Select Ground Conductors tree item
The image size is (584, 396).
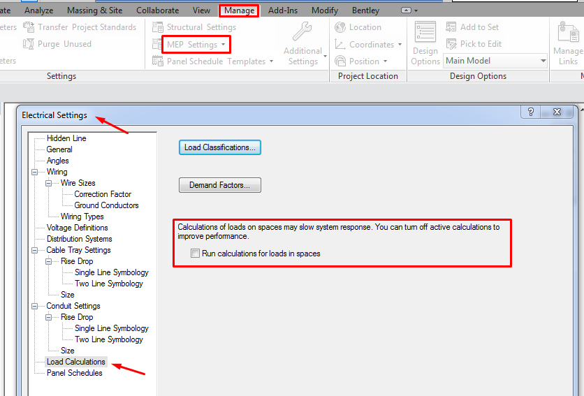pyautogui.click(x=106, y=205)
